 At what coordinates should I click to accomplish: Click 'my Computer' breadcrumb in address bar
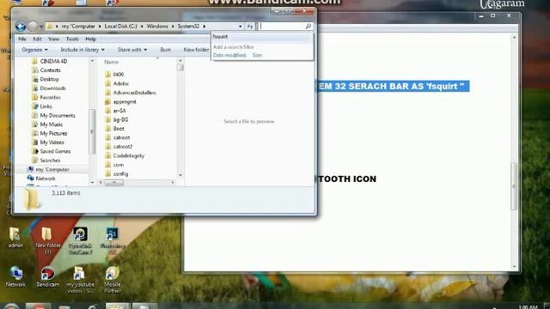78,27
